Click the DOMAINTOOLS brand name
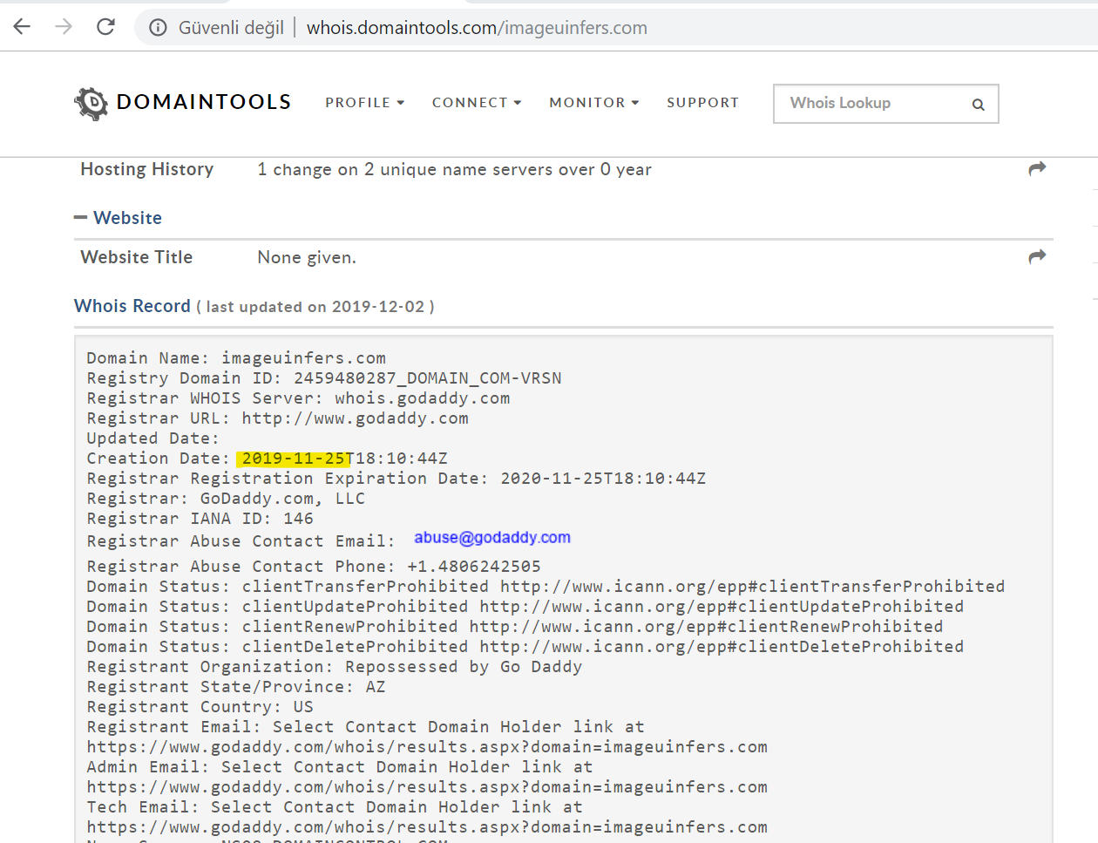 [x=204, y=102]
